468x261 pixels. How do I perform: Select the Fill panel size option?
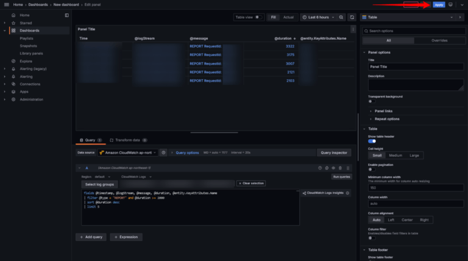273,17
